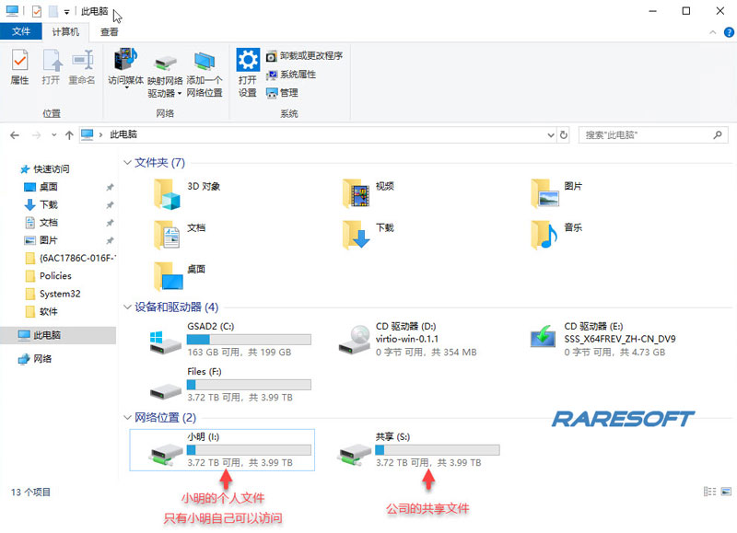Click the refresh icon in the address bar
Viewport: 737px width, 533px height.
tap(562, 136)
